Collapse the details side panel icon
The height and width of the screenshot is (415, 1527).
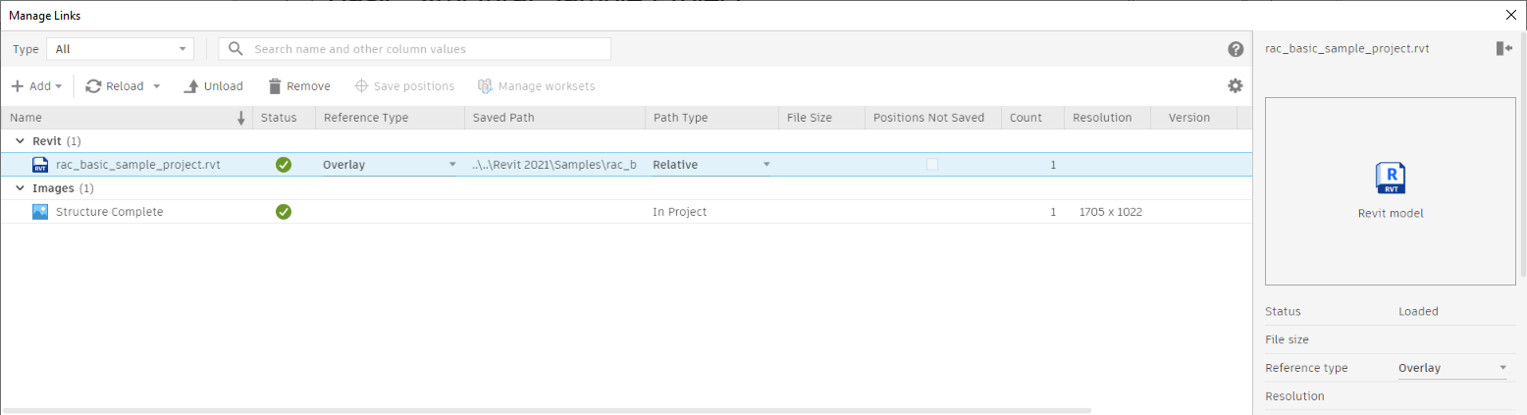(x=1504, y=48)
